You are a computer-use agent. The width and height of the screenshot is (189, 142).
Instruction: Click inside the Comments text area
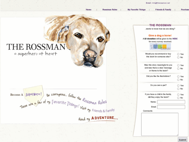pyautogui.click(x=160, y=124)
